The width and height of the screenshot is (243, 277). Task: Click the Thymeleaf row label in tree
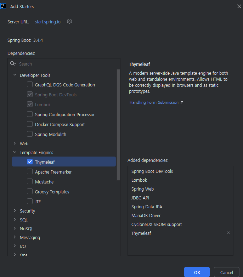pyautogui.click(x=45, y=162)
